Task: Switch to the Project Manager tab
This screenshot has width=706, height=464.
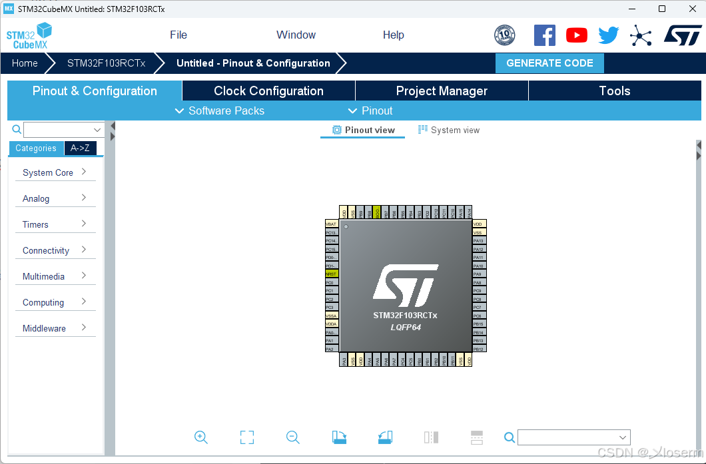Action: [442, 91]
